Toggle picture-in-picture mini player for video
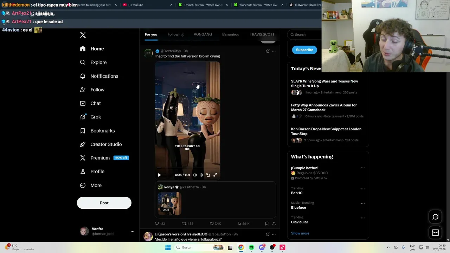 click(208, 175)
